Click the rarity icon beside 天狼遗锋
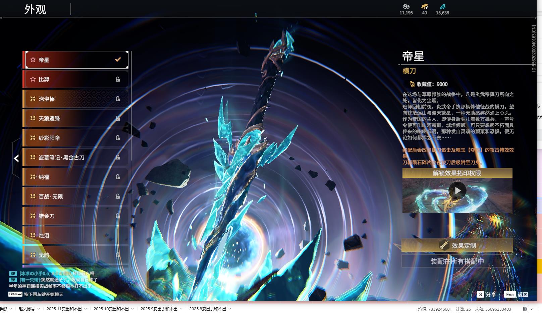The height and width of the screenshot is (314, 542). (33, 118)
